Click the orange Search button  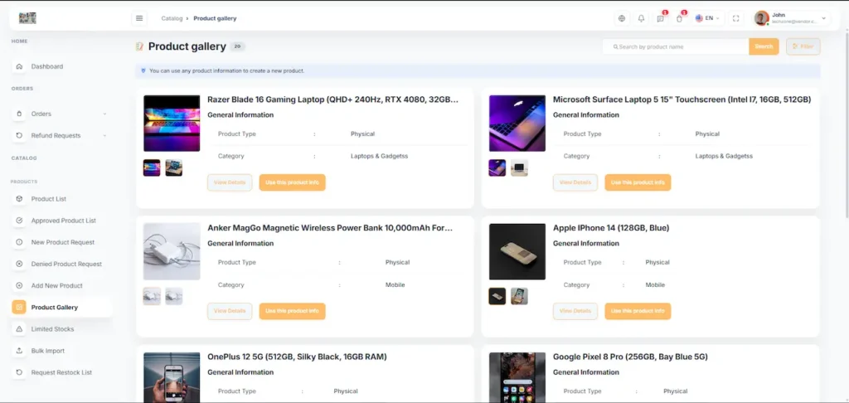point(764,46)
